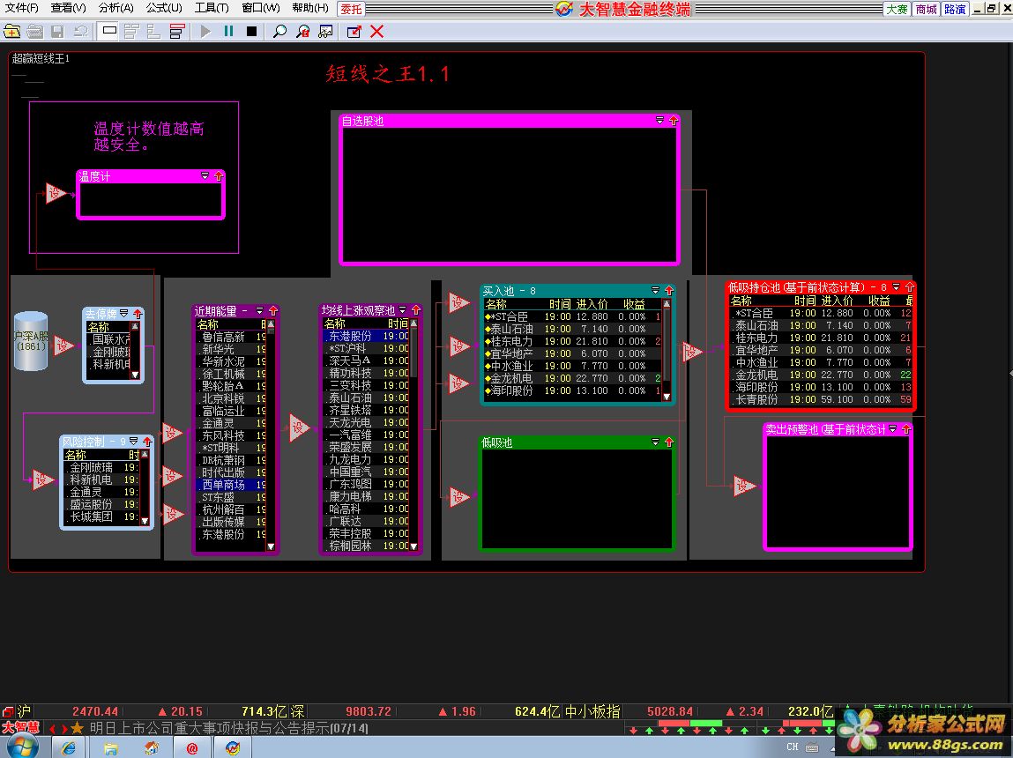
Task: Open the 查看(V) menu
Action: click(69, 8)
